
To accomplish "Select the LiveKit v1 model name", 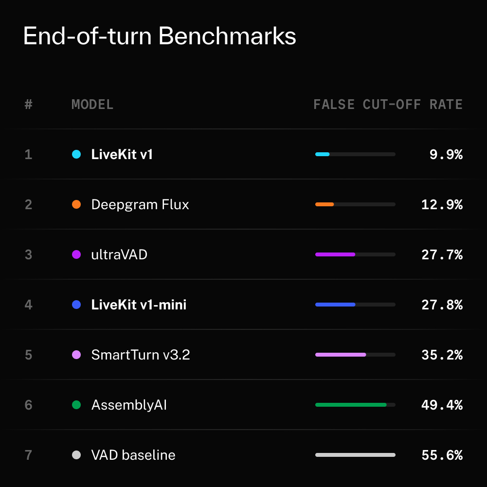I will (122, 154).
